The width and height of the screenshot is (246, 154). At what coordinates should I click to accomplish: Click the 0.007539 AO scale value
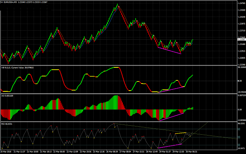[242, 95]
